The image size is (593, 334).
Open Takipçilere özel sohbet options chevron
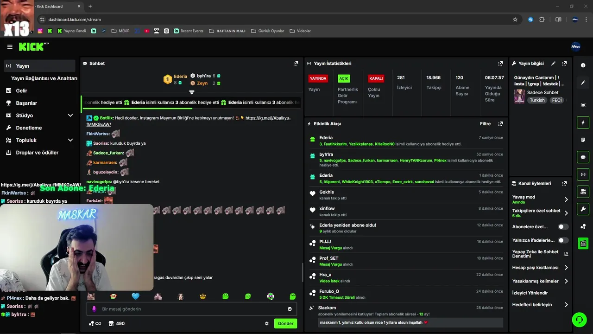566,213
